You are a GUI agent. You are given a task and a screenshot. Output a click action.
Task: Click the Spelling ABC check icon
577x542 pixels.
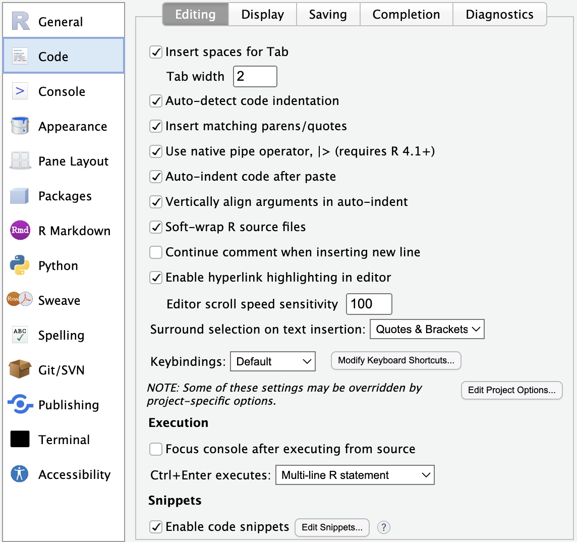(x=20, y=335)
